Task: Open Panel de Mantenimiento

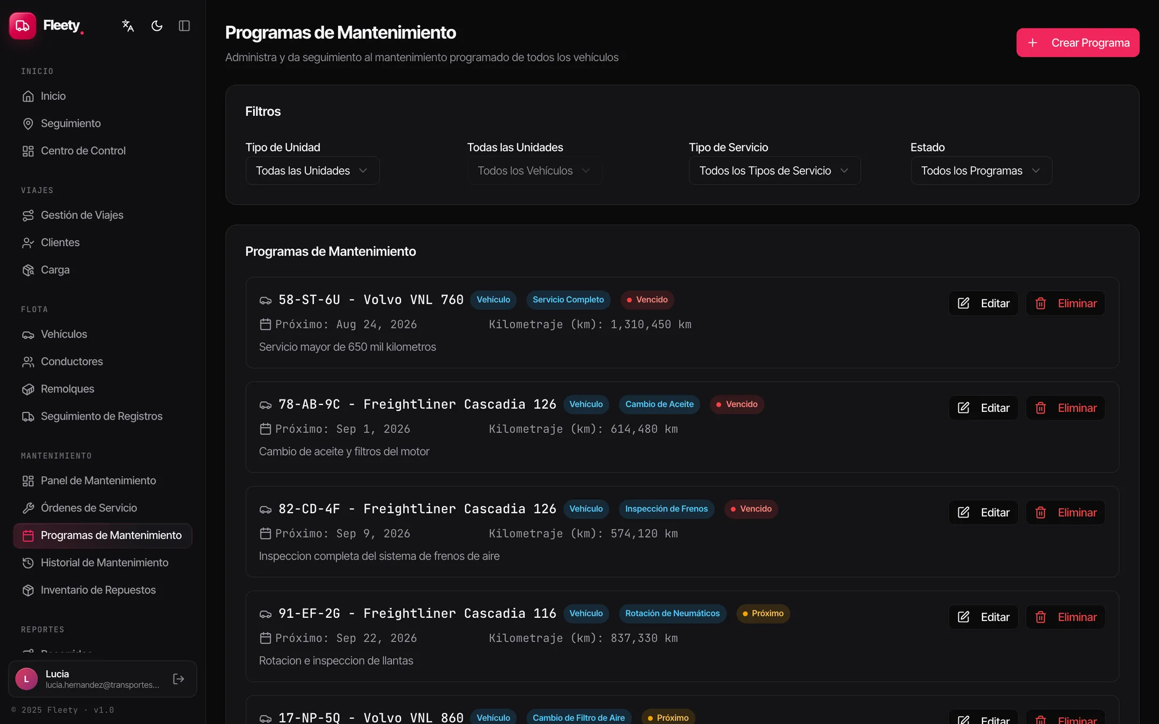Action: click(102, 481)
